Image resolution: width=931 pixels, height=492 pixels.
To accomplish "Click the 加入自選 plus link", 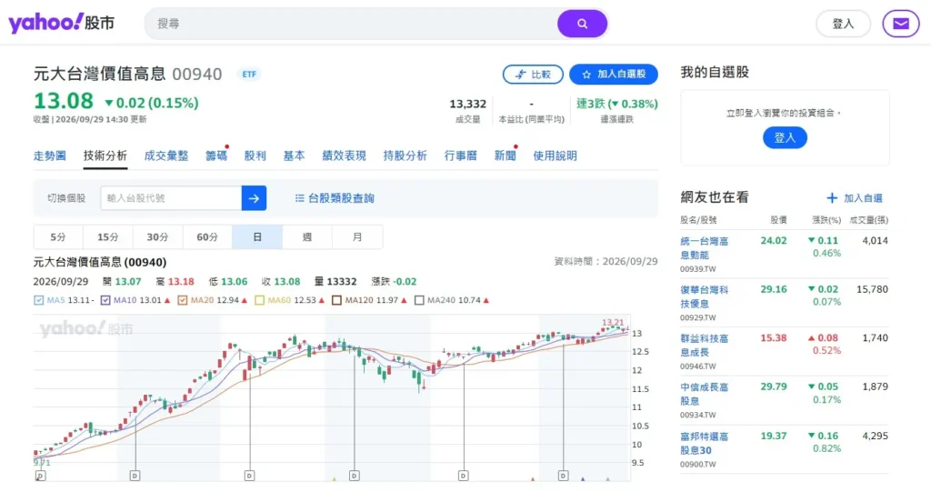I will coord(855,198).
